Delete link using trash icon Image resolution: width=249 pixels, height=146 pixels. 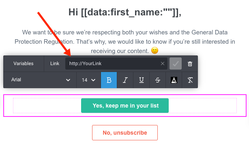190,63
